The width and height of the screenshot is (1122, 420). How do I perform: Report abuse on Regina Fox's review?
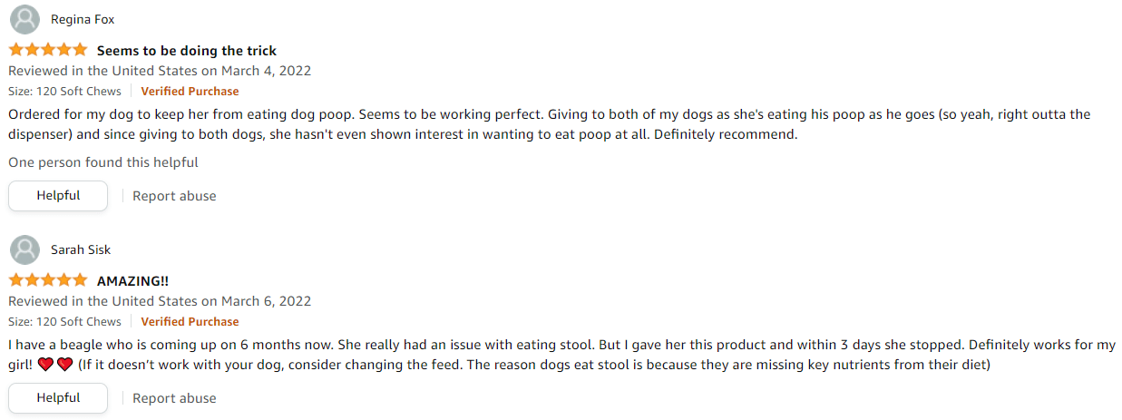[174, 196]
